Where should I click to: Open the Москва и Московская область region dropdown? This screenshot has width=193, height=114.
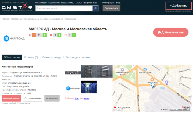(15, 2)
